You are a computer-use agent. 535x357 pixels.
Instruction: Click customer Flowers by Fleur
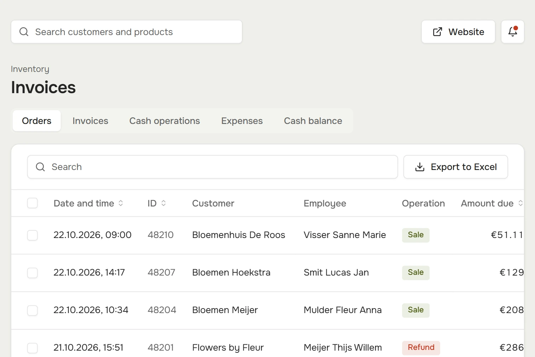coord(228,348)
